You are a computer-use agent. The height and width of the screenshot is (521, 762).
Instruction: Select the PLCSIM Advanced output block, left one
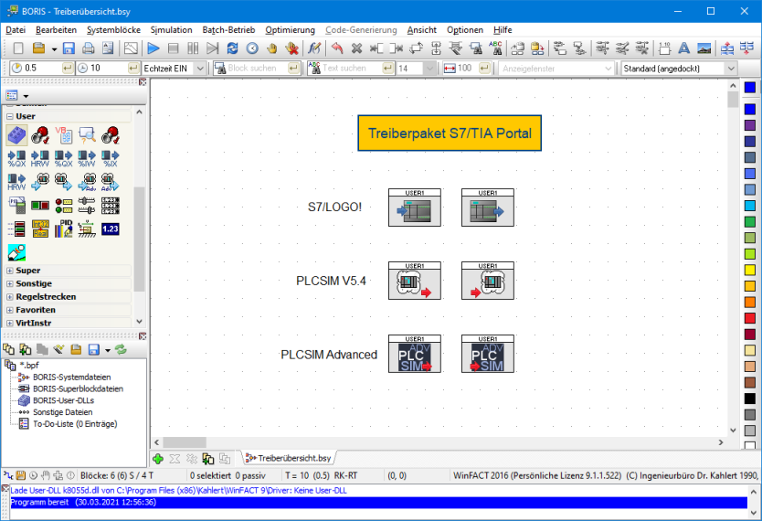(415, 354)
